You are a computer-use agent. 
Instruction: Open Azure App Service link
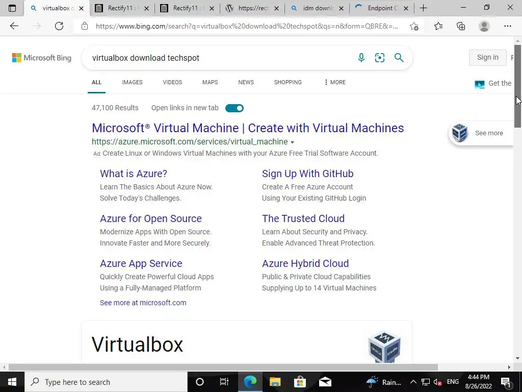coord(141,264)
